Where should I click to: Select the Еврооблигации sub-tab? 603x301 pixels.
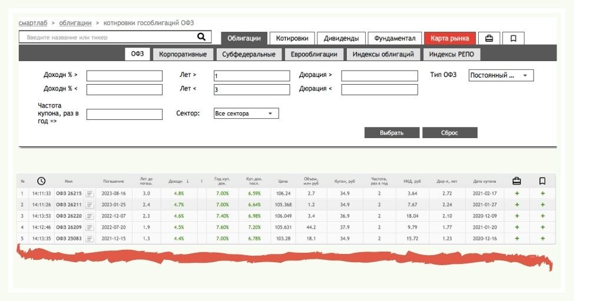[x=314, y=55]
